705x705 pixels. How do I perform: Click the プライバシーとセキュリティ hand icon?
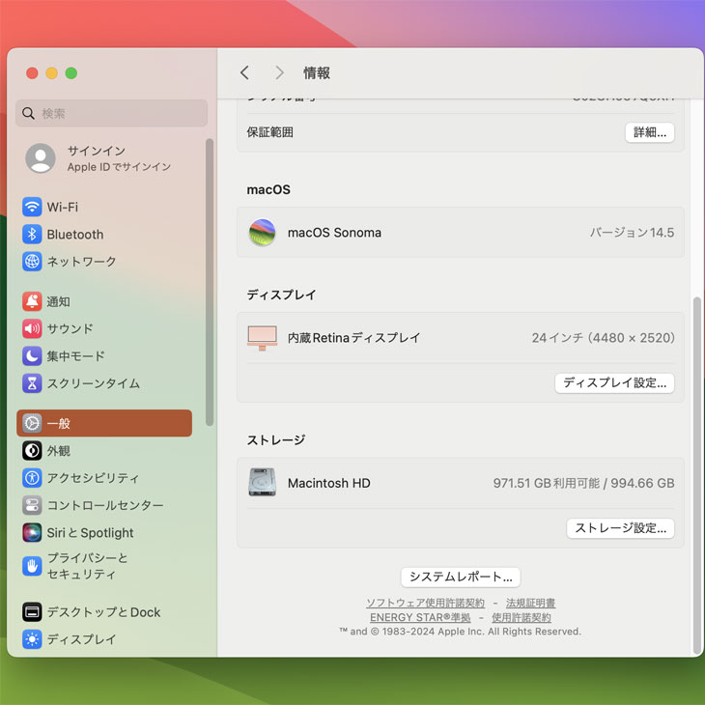(x=32, y=566)
